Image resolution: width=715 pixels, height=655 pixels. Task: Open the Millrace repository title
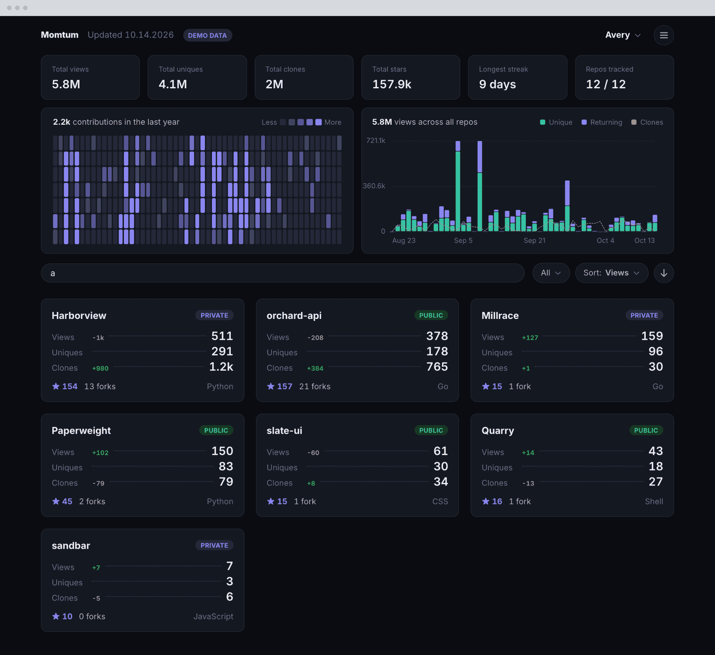[x=500, y=315]
